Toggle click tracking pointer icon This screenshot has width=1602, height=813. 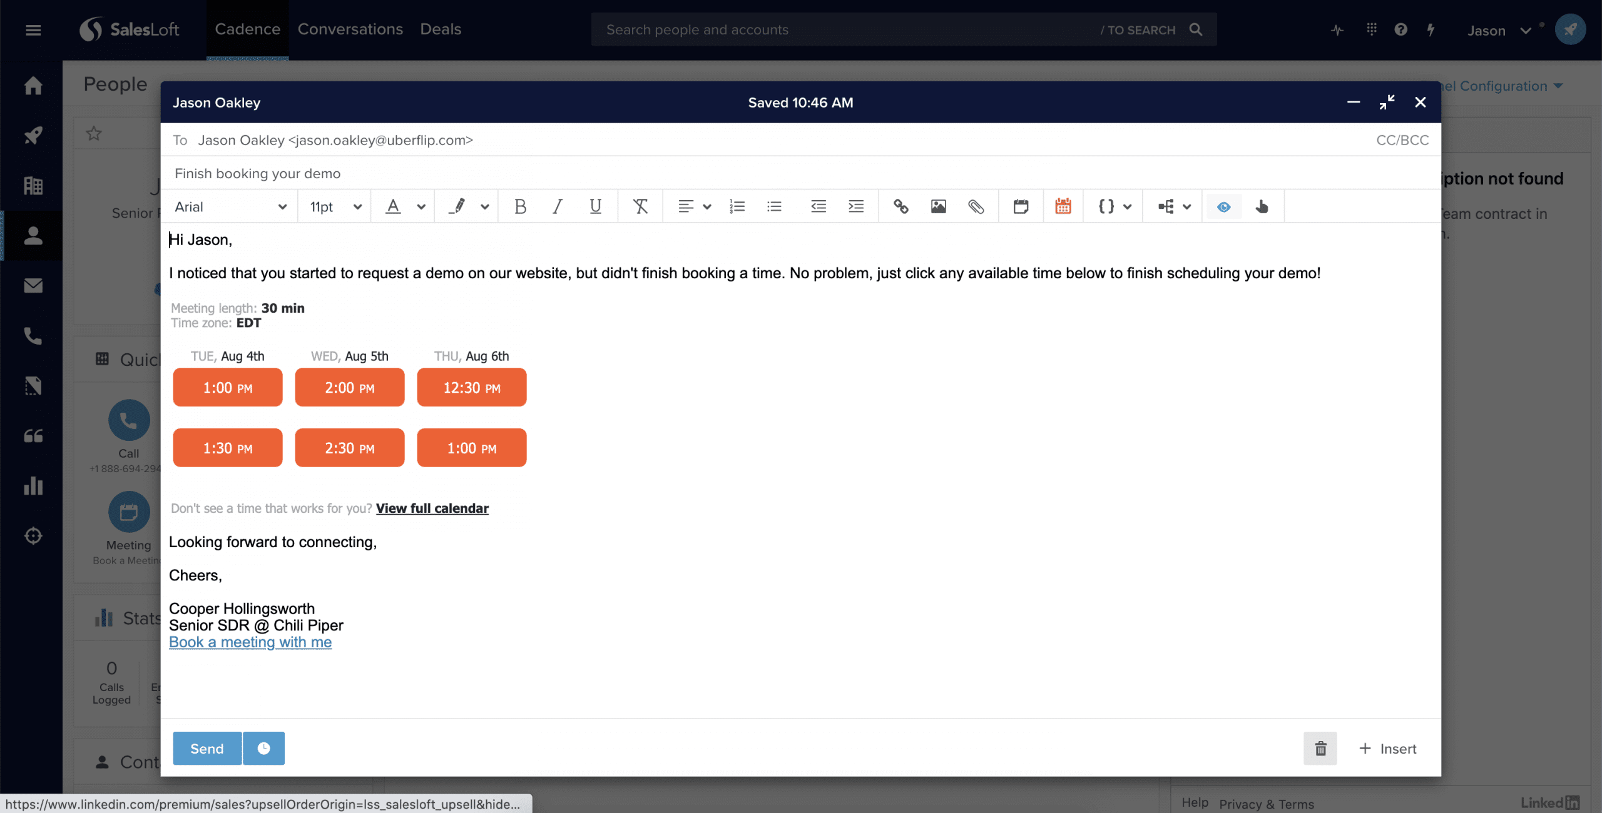(x=1262, y=206)
